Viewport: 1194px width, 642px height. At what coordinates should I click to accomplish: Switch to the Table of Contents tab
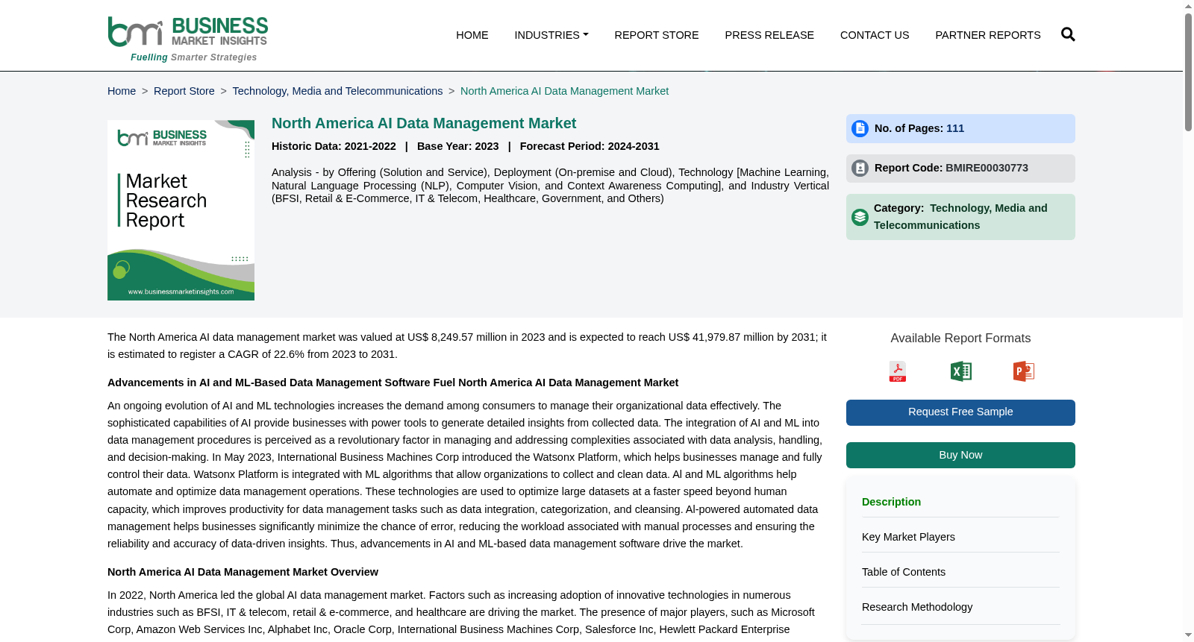click(904, 572)
